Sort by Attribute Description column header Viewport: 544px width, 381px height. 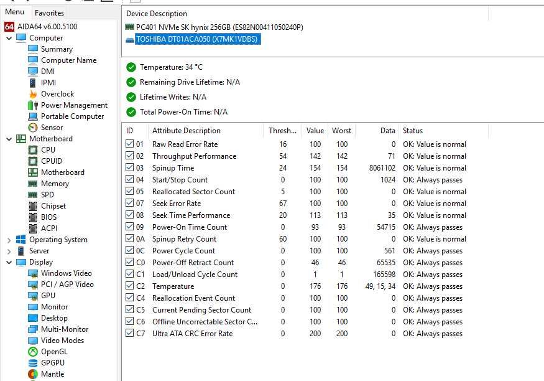206,131
